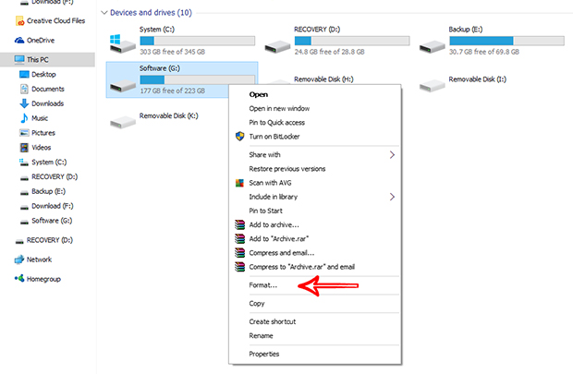
Task: Choose Add to archive... entry
Action: (x=274, y=225)
